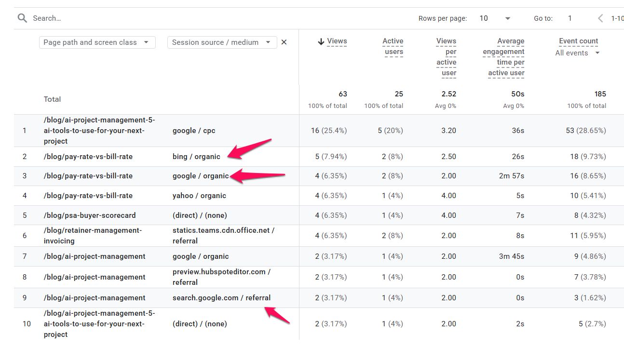
Task: Open the Page path and screen class dropdown
Action: 97,42
